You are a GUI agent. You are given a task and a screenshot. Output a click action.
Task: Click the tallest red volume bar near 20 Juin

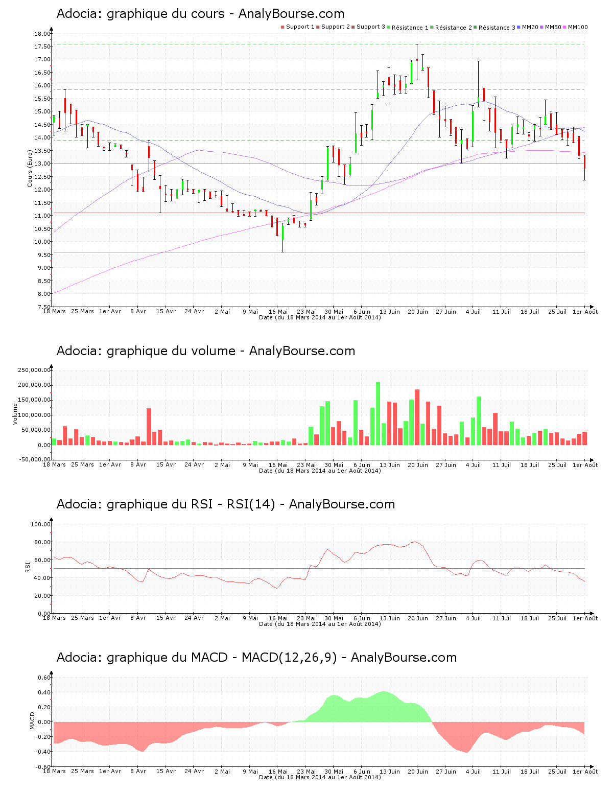click(417, 417)
